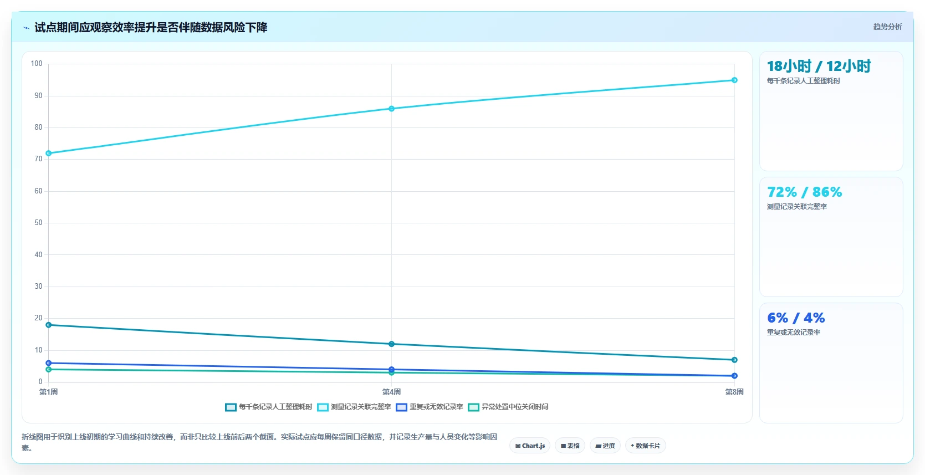This screenshot has height=475, width=925.
Task: Click the Chart.js tag chip
Action: pyautogui.click(x=530, y=446)
